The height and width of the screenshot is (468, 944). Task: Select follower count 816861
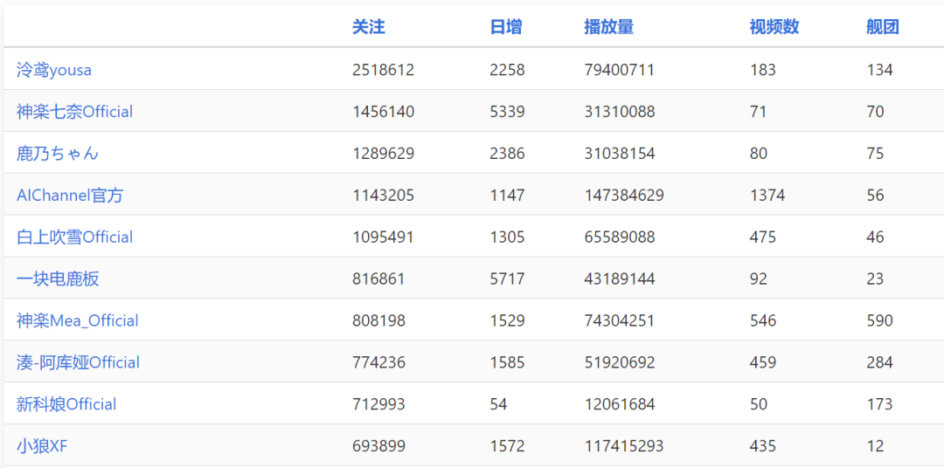[x=378, y=279]
